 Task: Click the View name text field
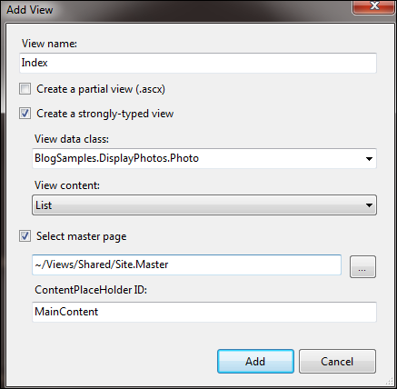click(198, 63)
